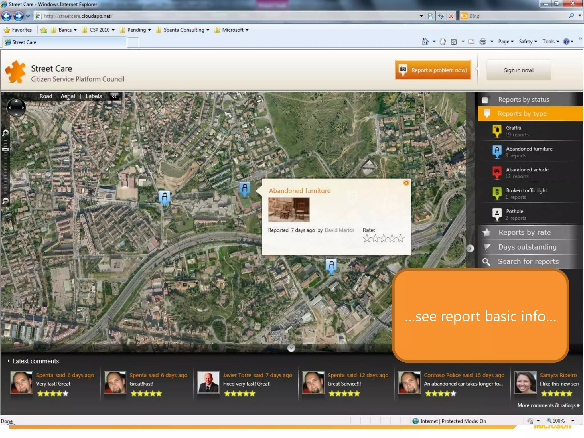Open the Pending favorites folder
Screen dimensions: 584x438
pyautogui.click(x=135, y=30)
